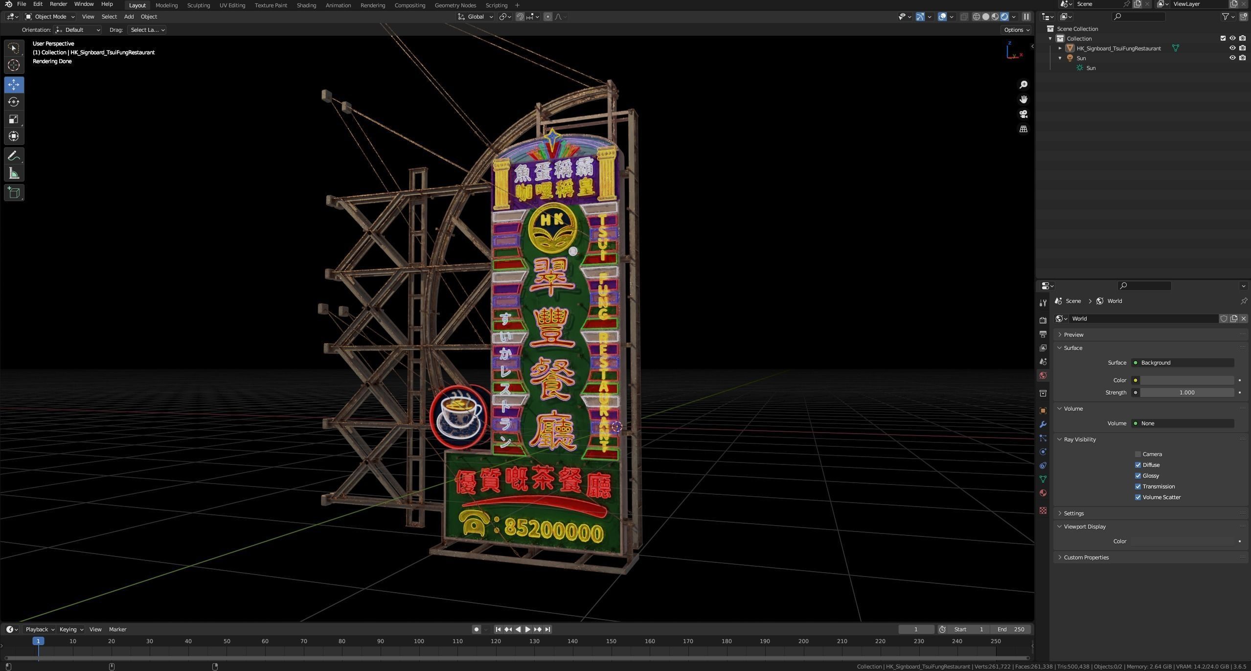Activate the Rotate tool
The image size is (1251, 671).
tap(14, 102)
